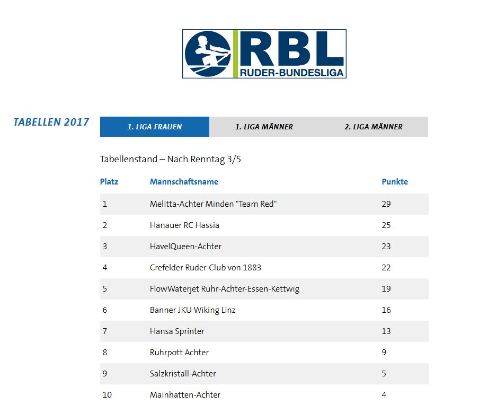
Task: Switch to the 1. Liga Männer tab
Action: [x=264, y=127]
